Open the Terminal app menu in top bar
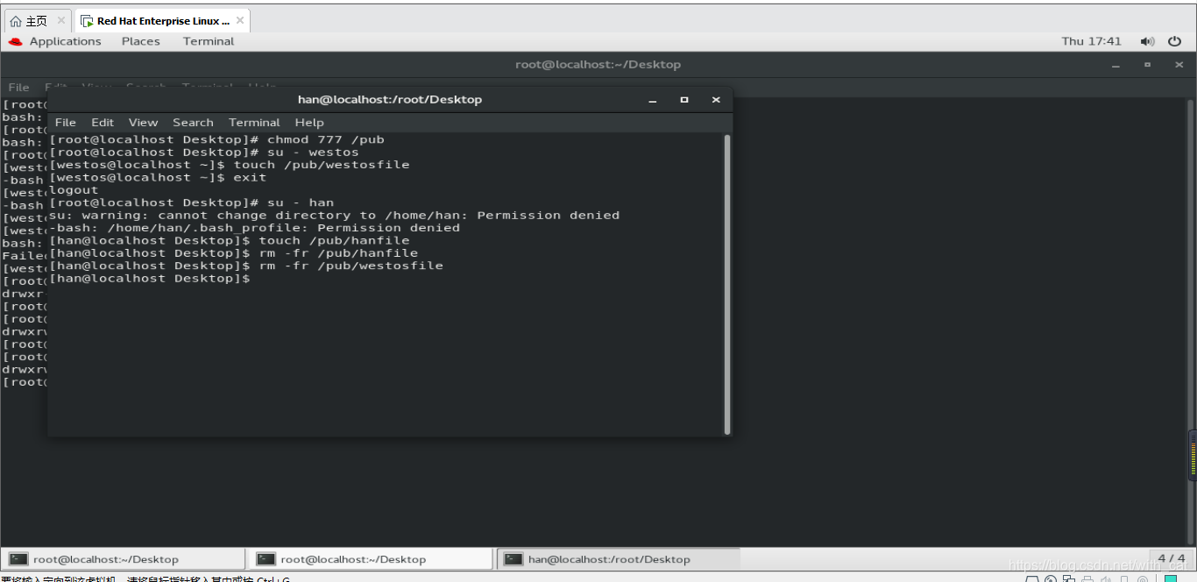This screenshot has height=582, width=1197. pyautogui.click(x=209, y=41)
